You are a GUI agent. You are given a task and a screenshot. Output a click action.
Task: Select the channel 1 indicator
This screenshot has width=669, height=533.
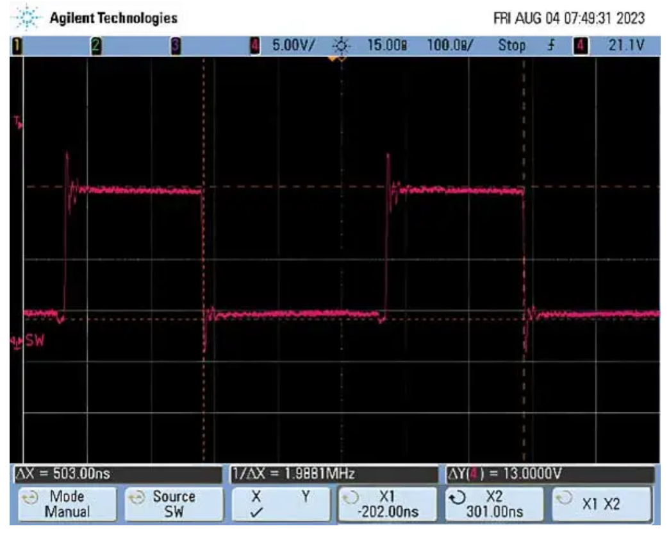17,46
